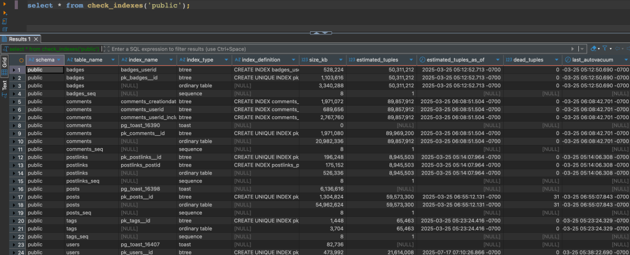630x255 pixels.
Task: Click the clock type icon on last_autovacuum header
Action: (x=568, y=60)
